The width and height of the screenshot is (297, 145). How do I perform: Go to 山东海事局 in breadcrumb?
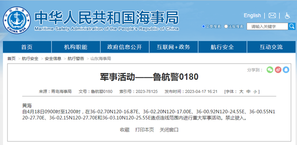pos(101,59)
